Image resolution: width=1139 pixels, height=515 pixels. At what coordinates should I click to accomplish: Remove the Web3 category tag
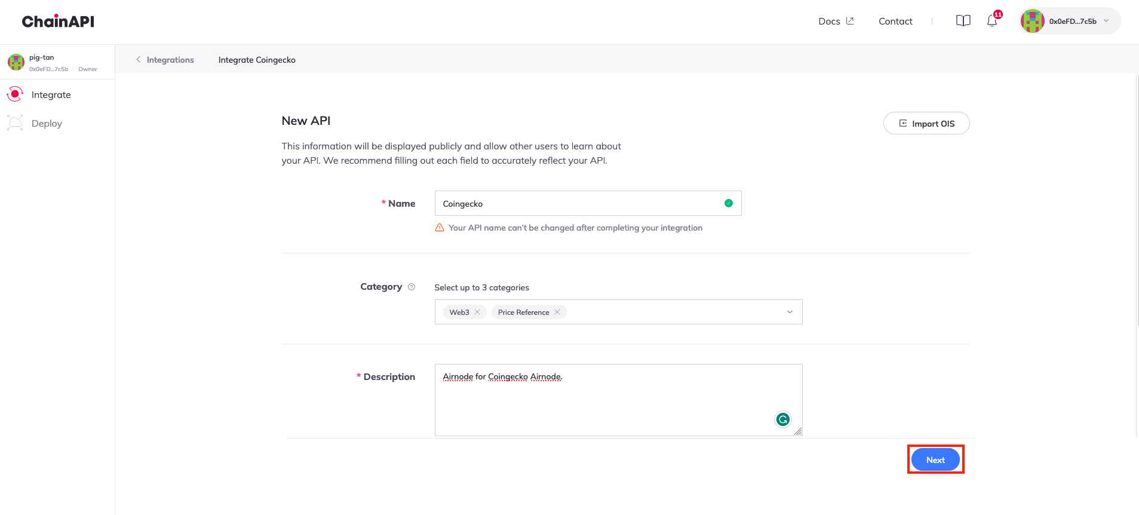click(x=477, y=312)
